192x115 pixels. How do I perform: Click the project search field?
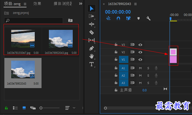pyautogui.click(x=34, y=20)
